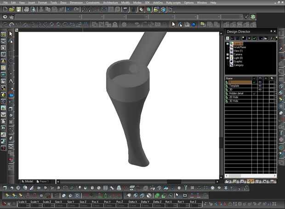Switch to the Model tab
The image size is (285, 209).
coord(28,181)
